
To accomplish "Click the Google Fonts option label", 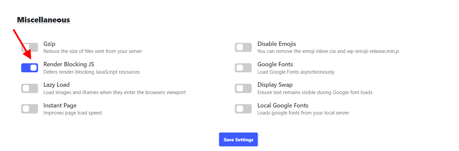I will (x=275, y=64).
